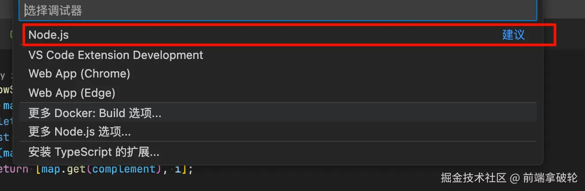Select the Web App (Chrome) debugger
Viewport: 585px width, 191px height.
tap(79, 73)
